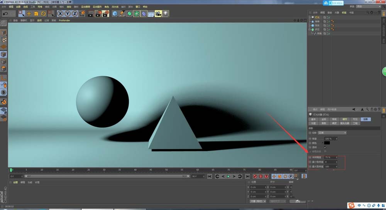Image resolution: width=386 pixels, height=210 pixels.
Task: Click the orange magnet icon in left palette
Action: click(x=4, y=102)
